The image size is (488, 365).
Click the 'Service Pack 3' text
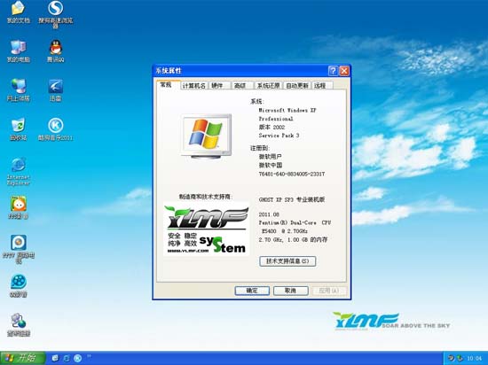[x=279, y=136]
